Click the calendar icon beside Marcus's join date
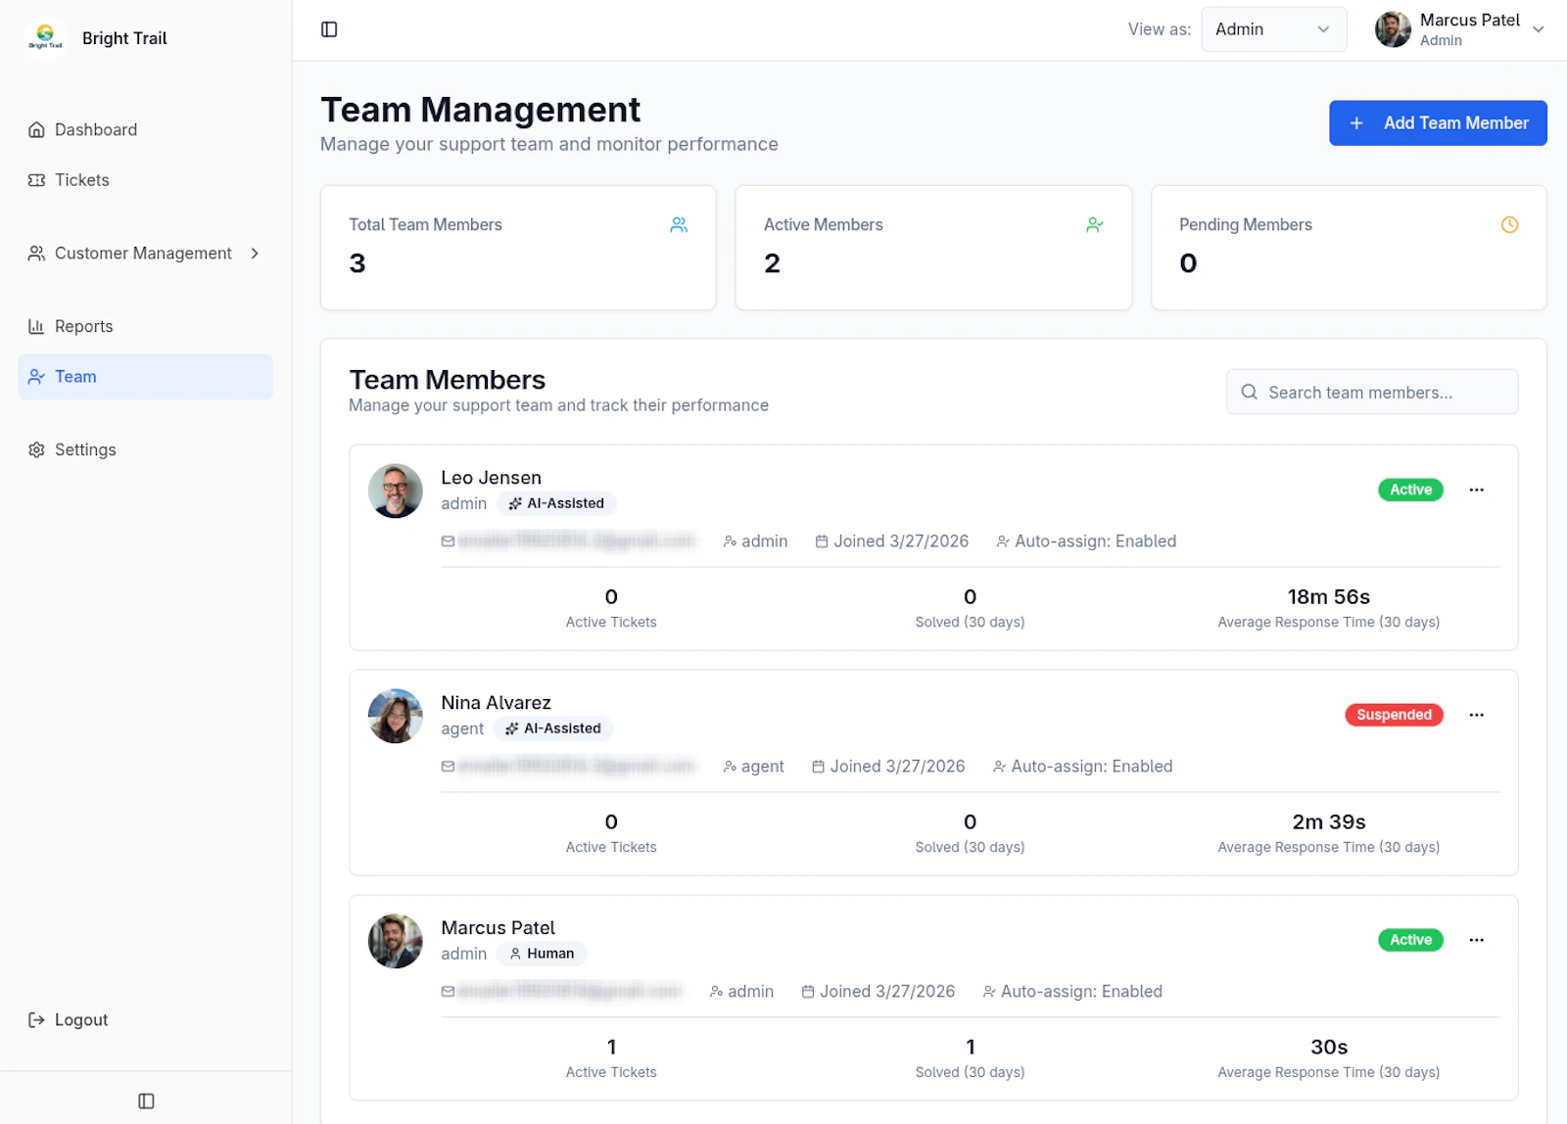1567x1124 pixels. tap(808, 992)
